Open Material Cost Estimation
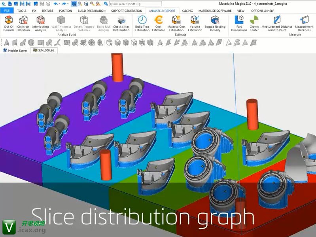This screenshot has width=316, height=237. (x=176, y=23)
